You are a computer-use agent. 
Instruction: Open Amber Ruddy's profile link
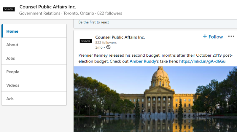[143, 61]
